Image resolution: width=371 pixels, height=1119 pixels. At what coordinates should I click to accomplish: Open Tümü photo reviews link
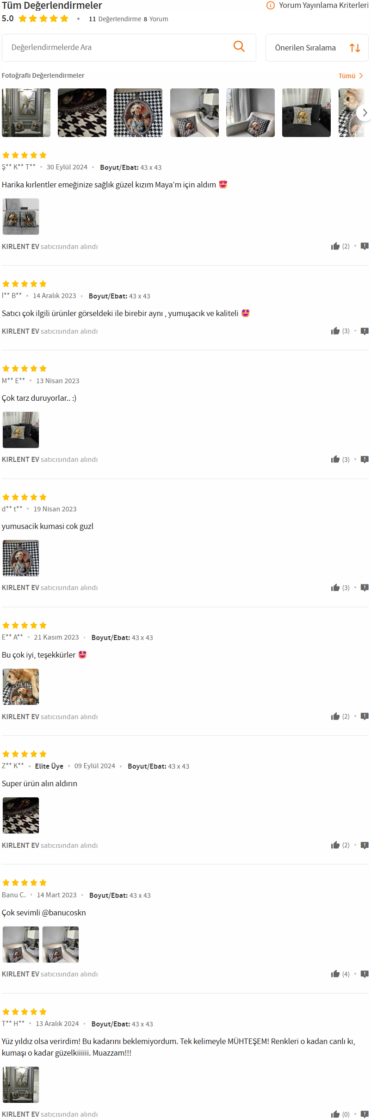pos(351,76)
